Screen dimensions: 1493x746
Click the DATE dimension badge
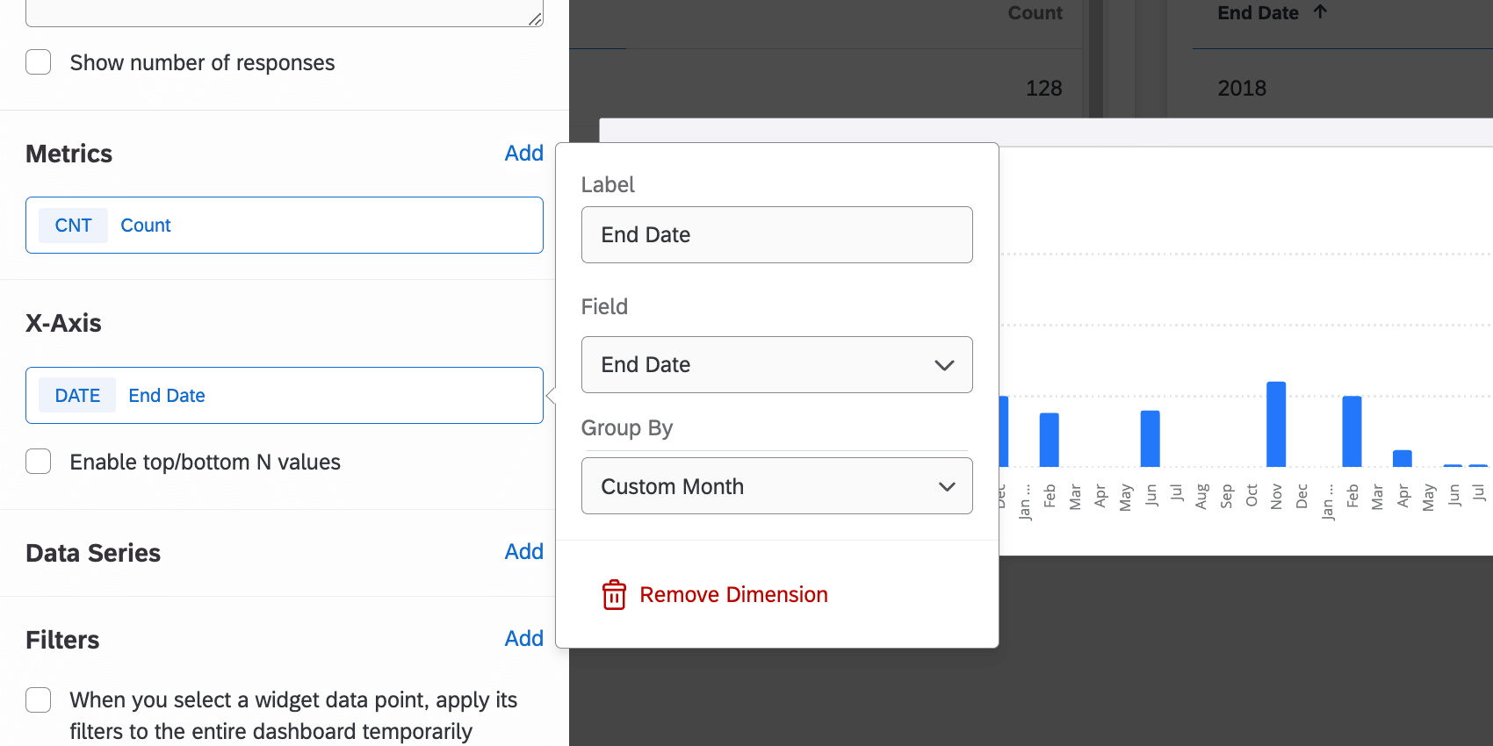[x=77, y=396]
